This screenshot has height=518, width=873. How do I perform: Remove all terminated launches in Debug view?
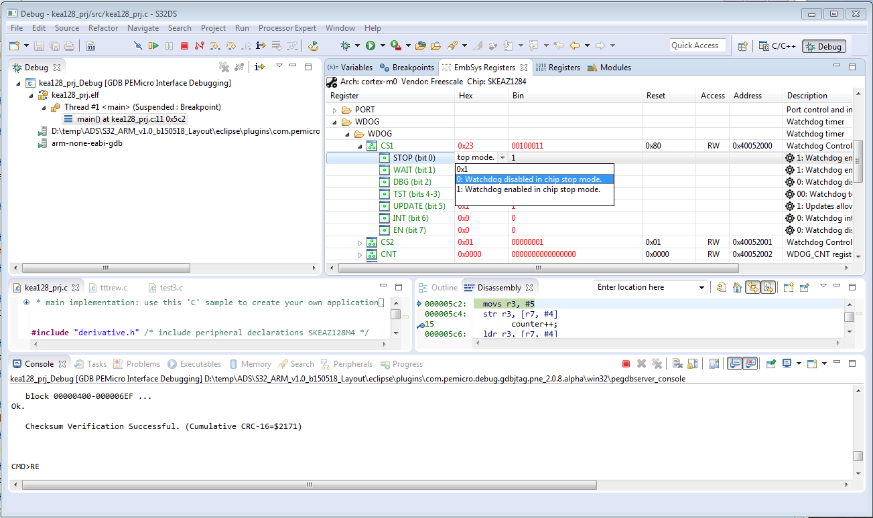[x=223, y=66]
